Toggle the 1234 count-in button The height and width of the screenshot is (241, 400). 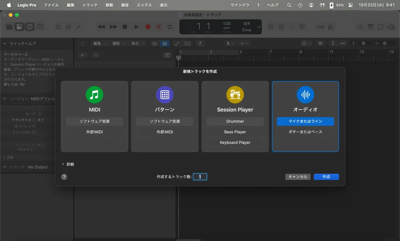(320, 27)
